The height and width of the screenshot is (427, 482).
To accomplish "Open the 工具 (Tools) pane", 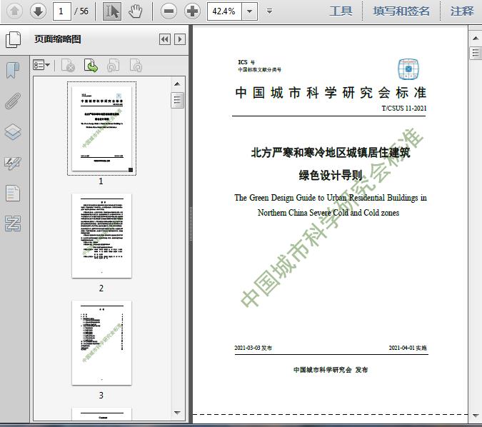I will (341, 11).
